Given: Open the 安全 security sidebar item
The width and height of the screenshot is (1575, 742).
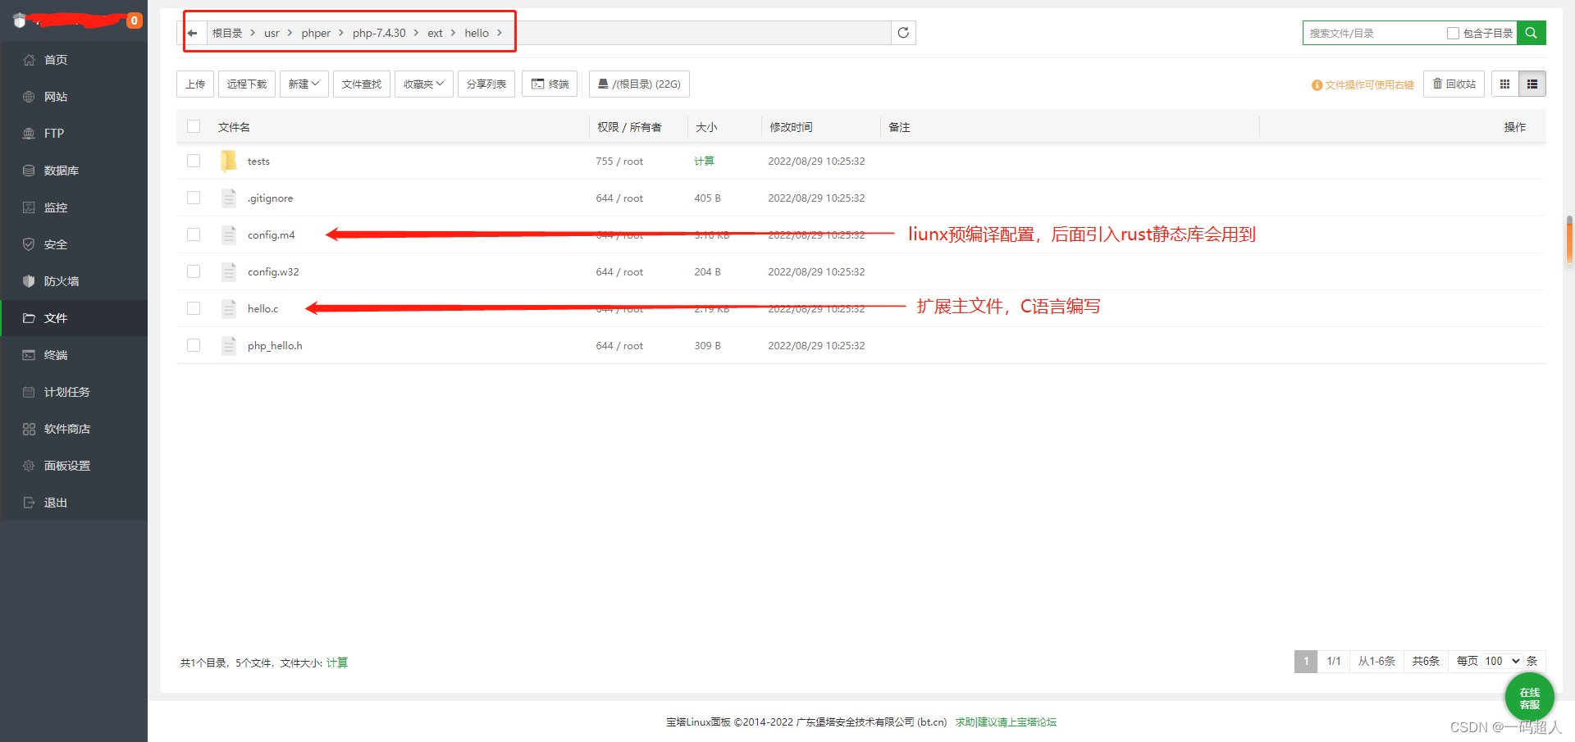Looking at the screenshot, I should coord(74,244).
